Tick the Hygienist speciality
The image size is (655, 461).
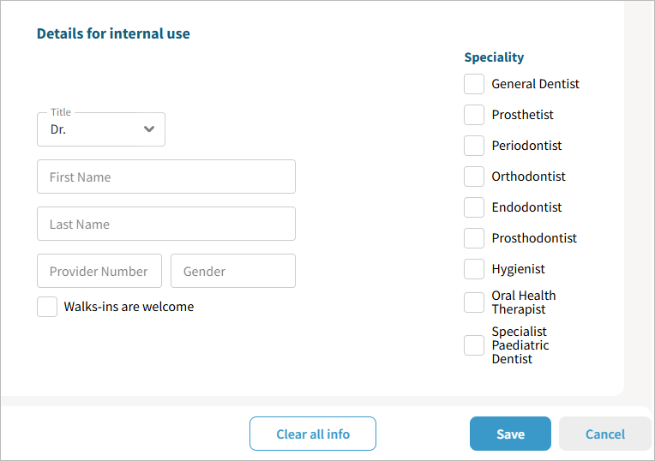(474, 269)
